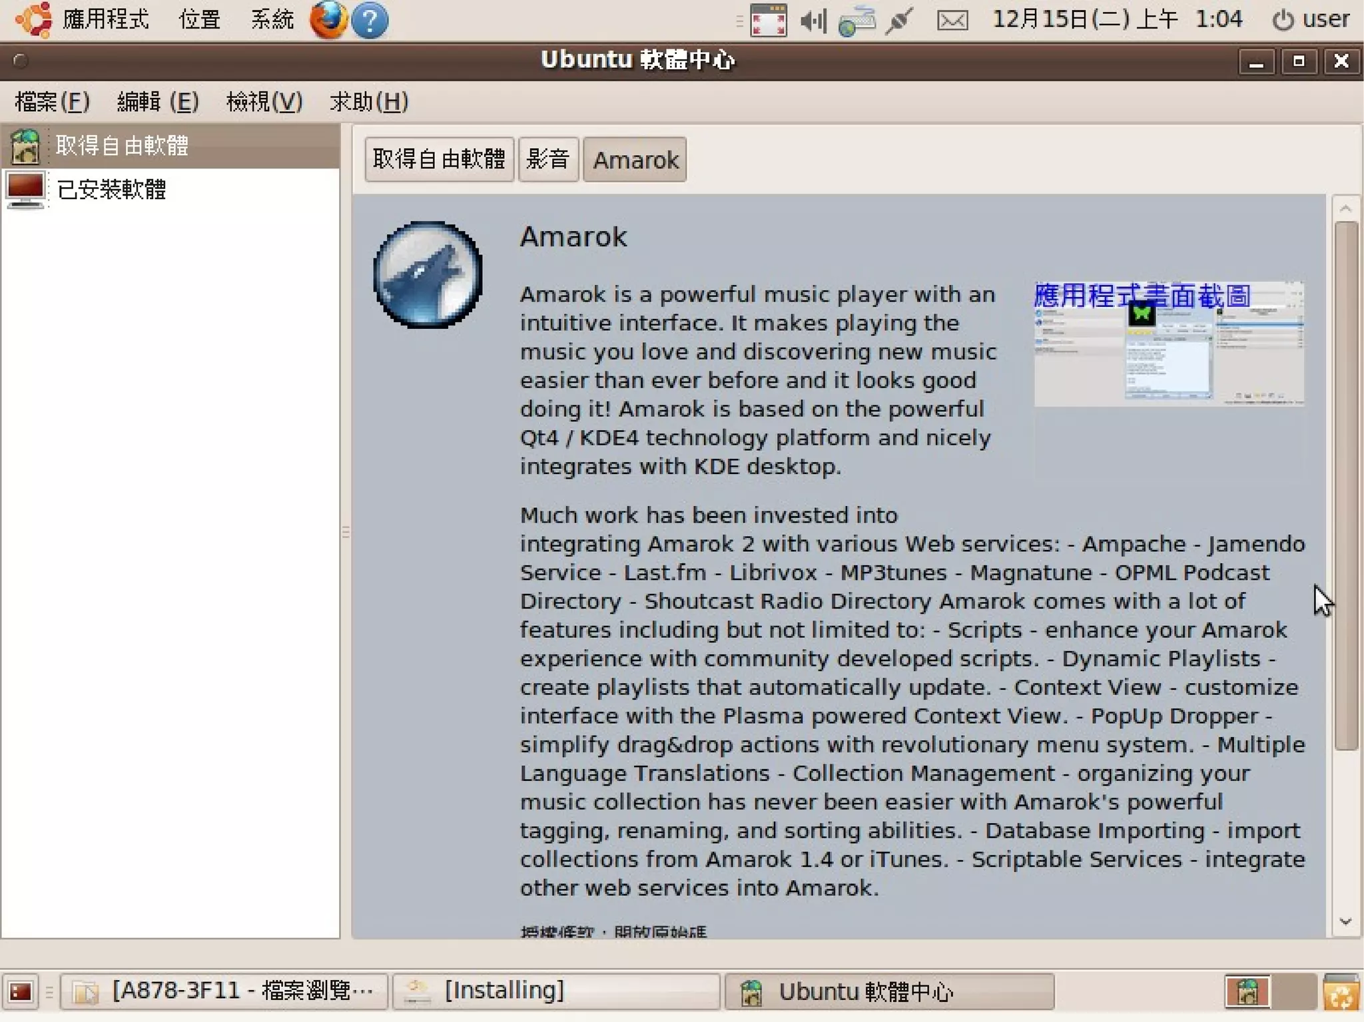This screenshot has width=1364, height=1022.
Task: Click the 應用程式畫面截圖 link text
Action: [x=1142, y=296]
